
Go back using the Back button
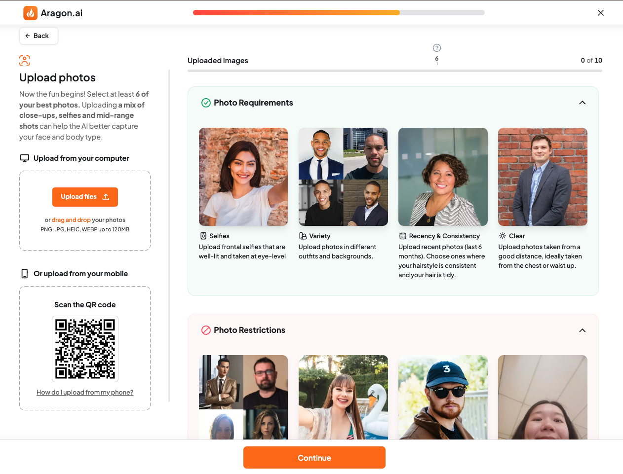(x=38, y=36)
